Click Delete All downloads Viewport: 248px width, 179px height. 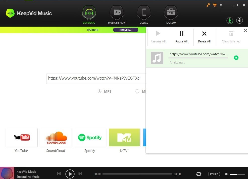[x=204, y=37]
